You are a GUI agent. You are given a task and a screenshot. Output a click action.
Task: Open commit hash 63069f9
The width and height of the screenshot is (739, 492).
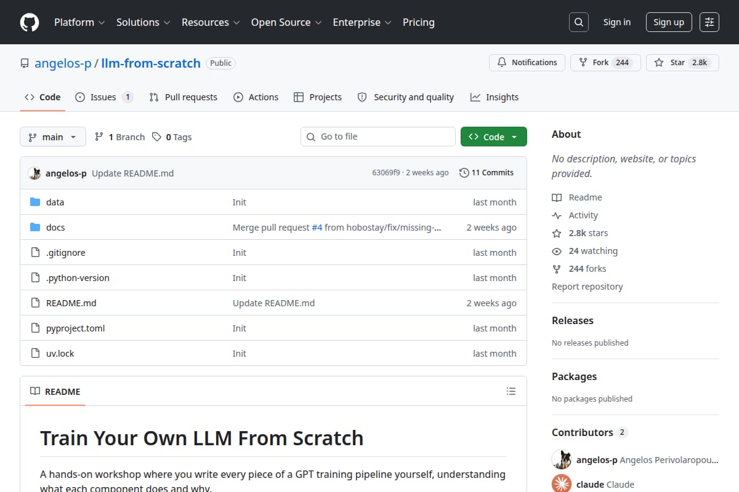coord(386,173)
